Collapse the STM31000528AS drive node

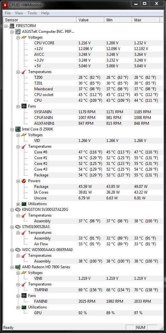point(12,227)
